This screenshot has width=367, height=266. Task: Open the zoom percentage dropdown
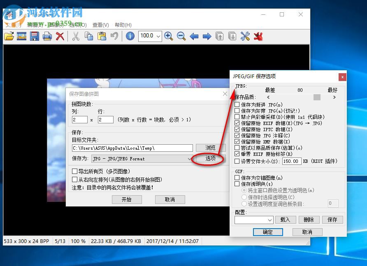click(x=159, y=36)
